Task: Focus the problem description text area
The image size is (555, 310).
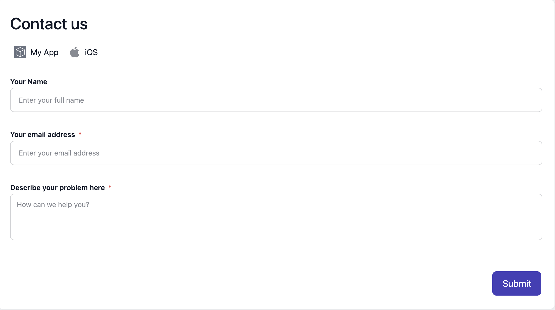Action: (x=276, y=217)
